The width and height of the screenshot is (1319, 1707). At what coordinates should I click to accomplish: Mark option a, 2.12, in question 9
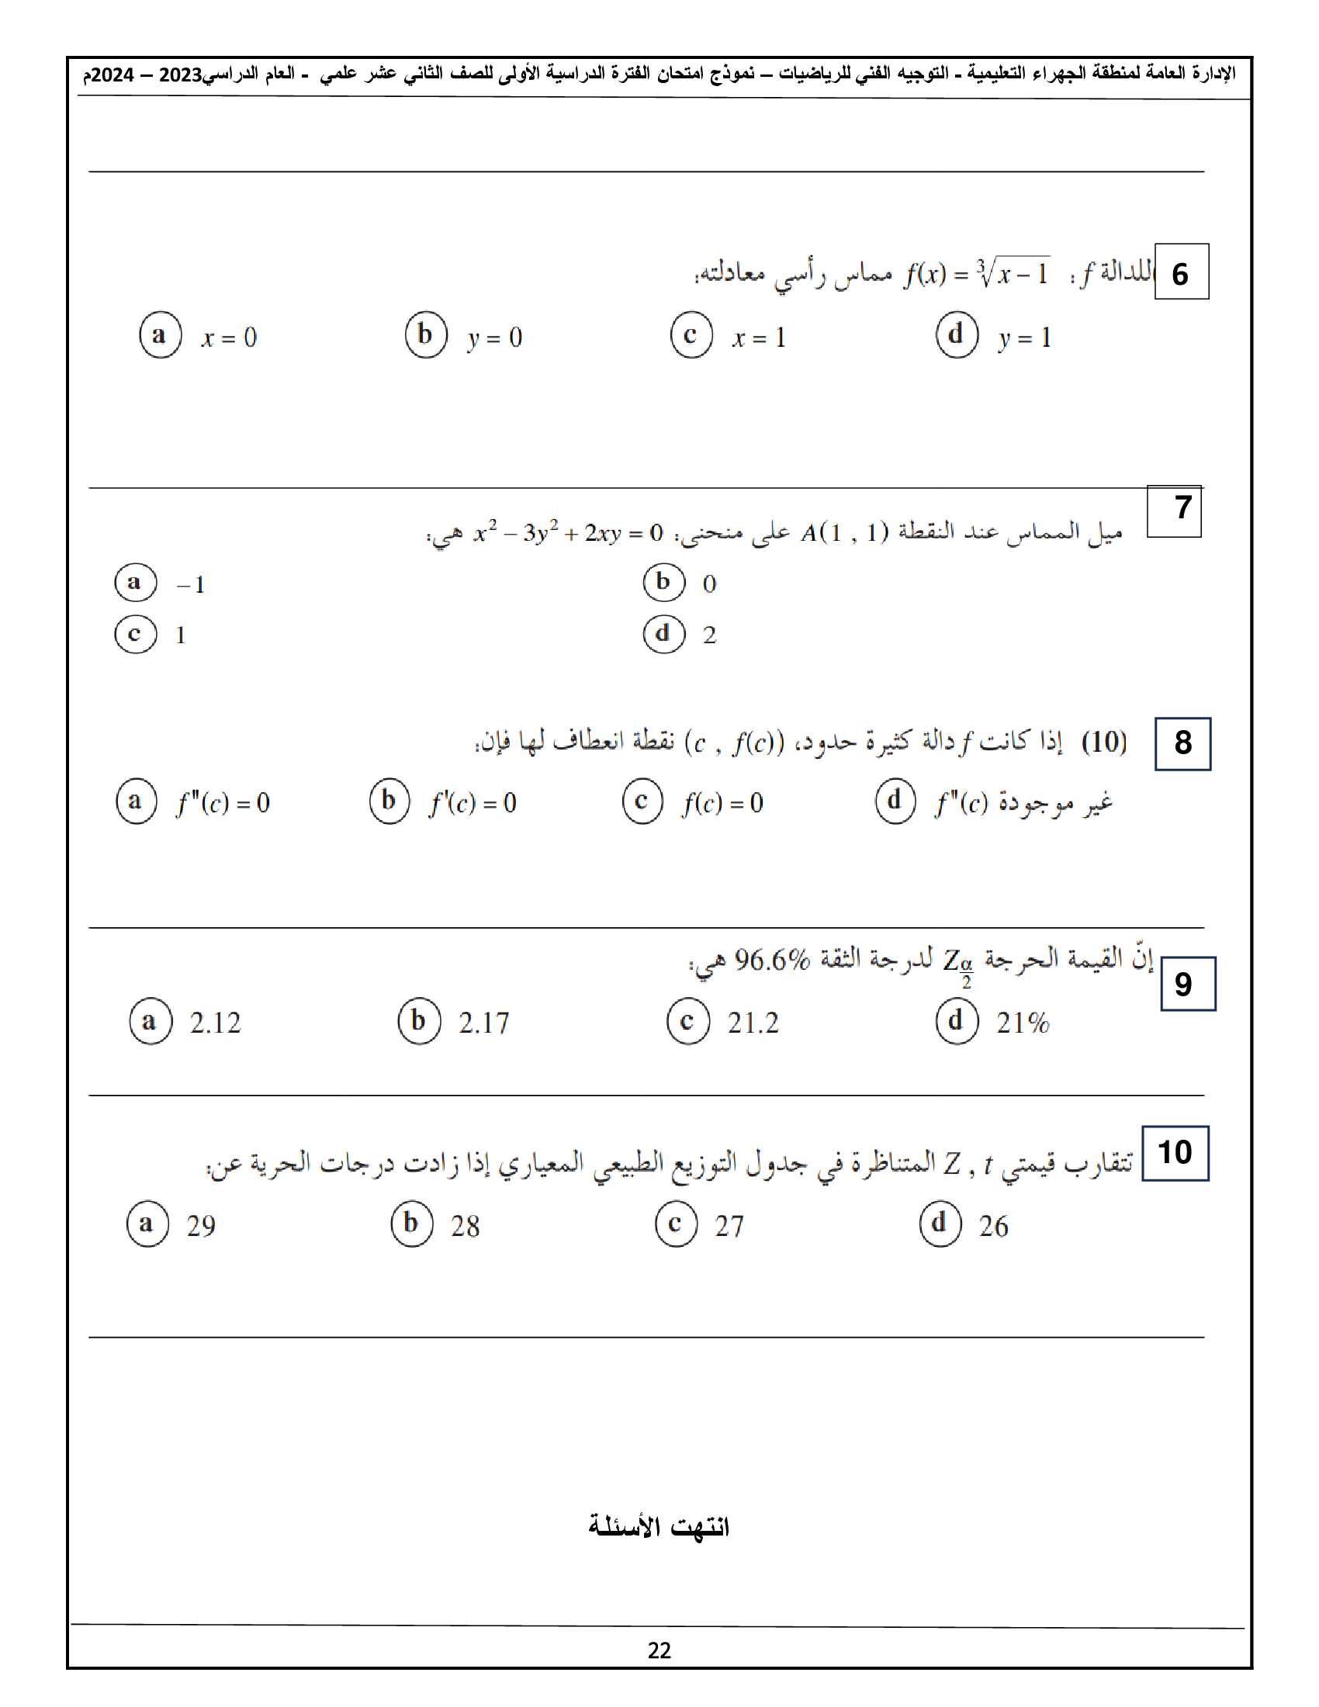pyautogui.click(x=150, y=1021)
